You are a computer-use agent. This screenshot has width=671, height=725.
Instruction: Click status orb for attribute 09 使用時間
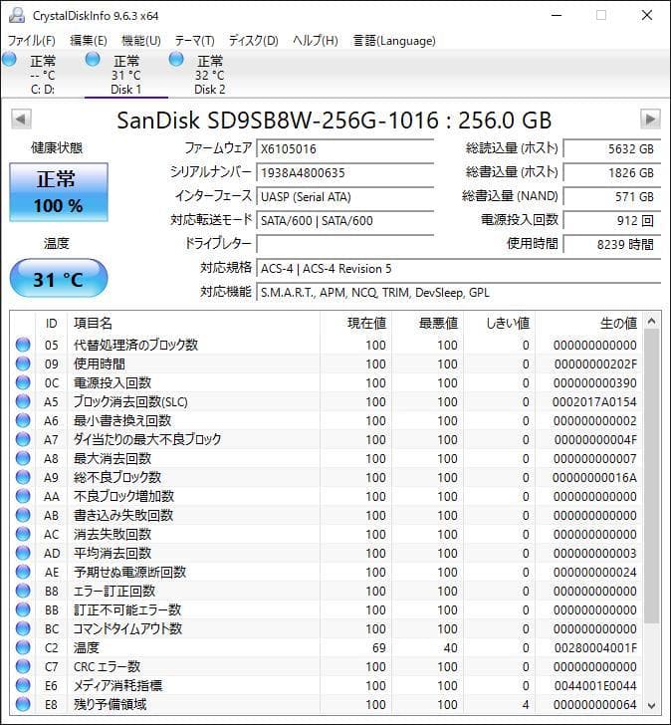tap(23, 363)
